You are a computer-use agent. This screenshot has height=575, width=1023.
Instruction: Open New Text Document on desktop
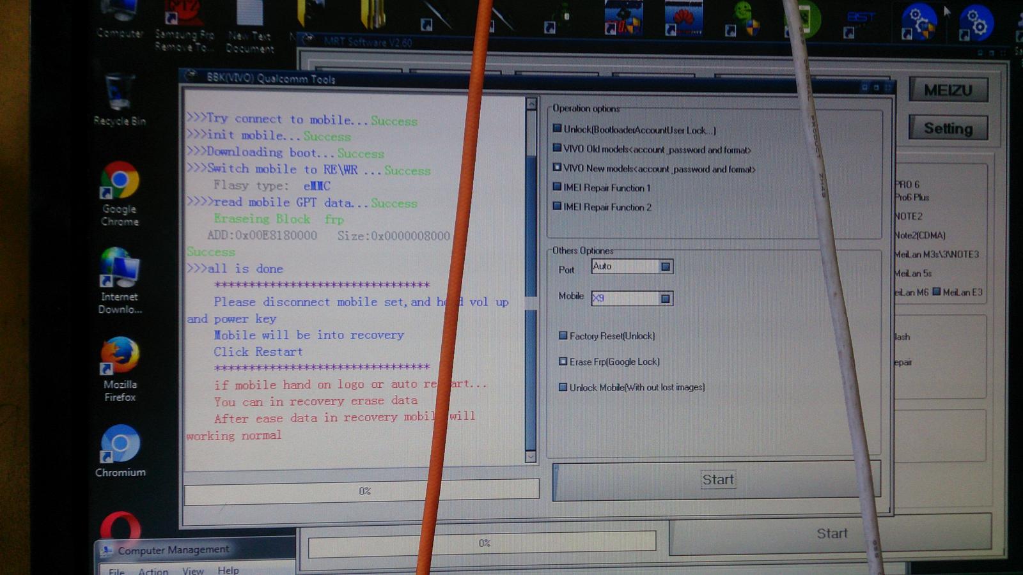250,26
